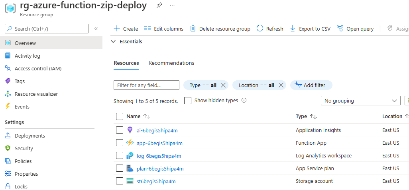Click the trash can delete icon
Image resolution: width=409 pixels, height=190 pixels.
click(193, 28)
